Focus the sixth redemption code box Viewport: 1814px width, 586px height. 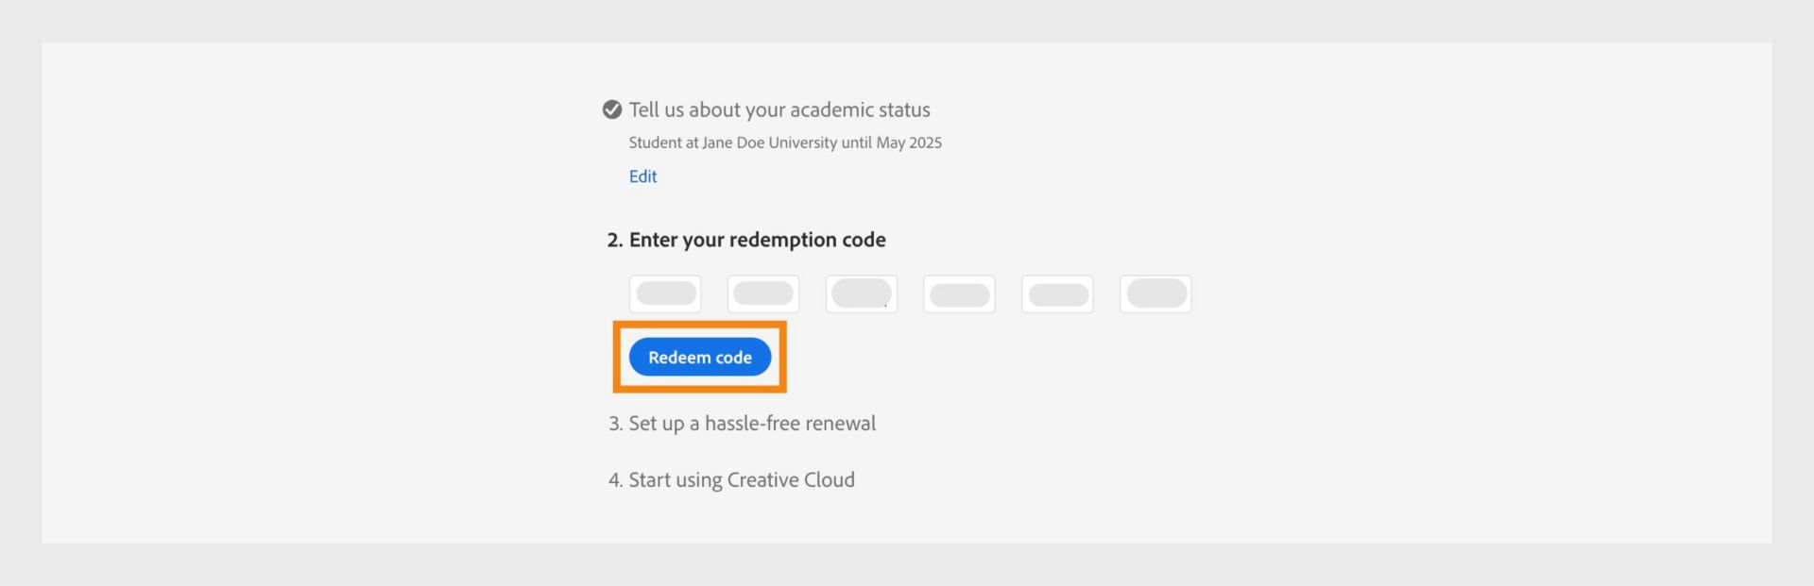tap(1155, 293)
